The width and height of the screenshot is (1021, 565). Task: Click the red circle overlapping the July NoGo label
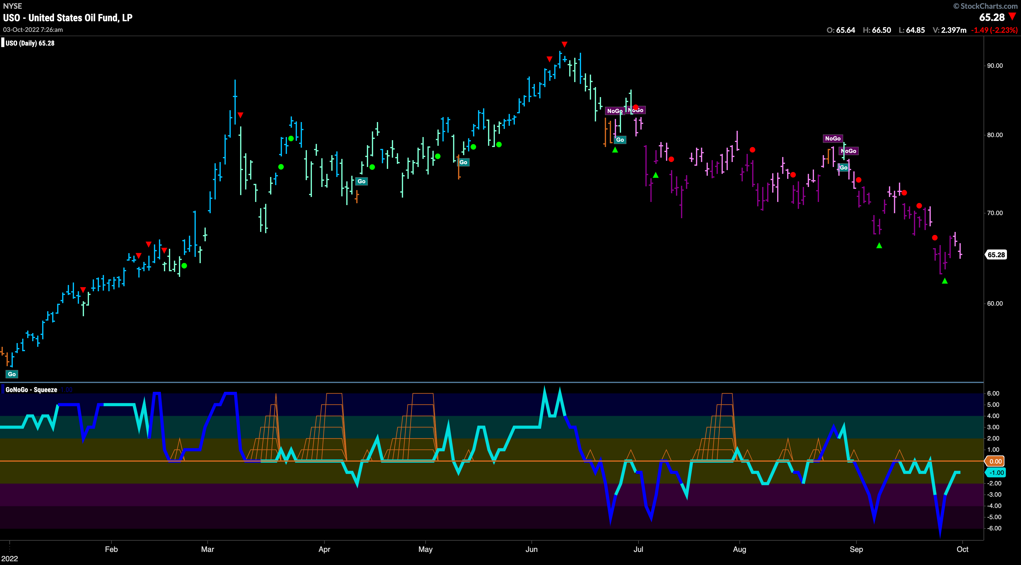point(636,107)
